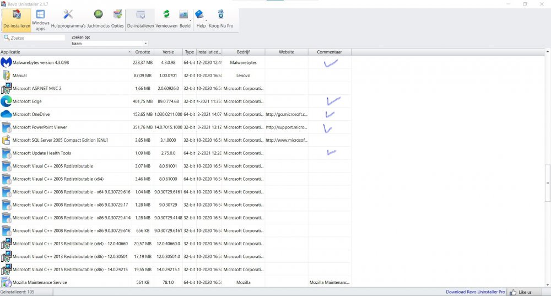Open Hulpprogramma's tools
This screenshot has height=296, width=551.
pos(68,19)
